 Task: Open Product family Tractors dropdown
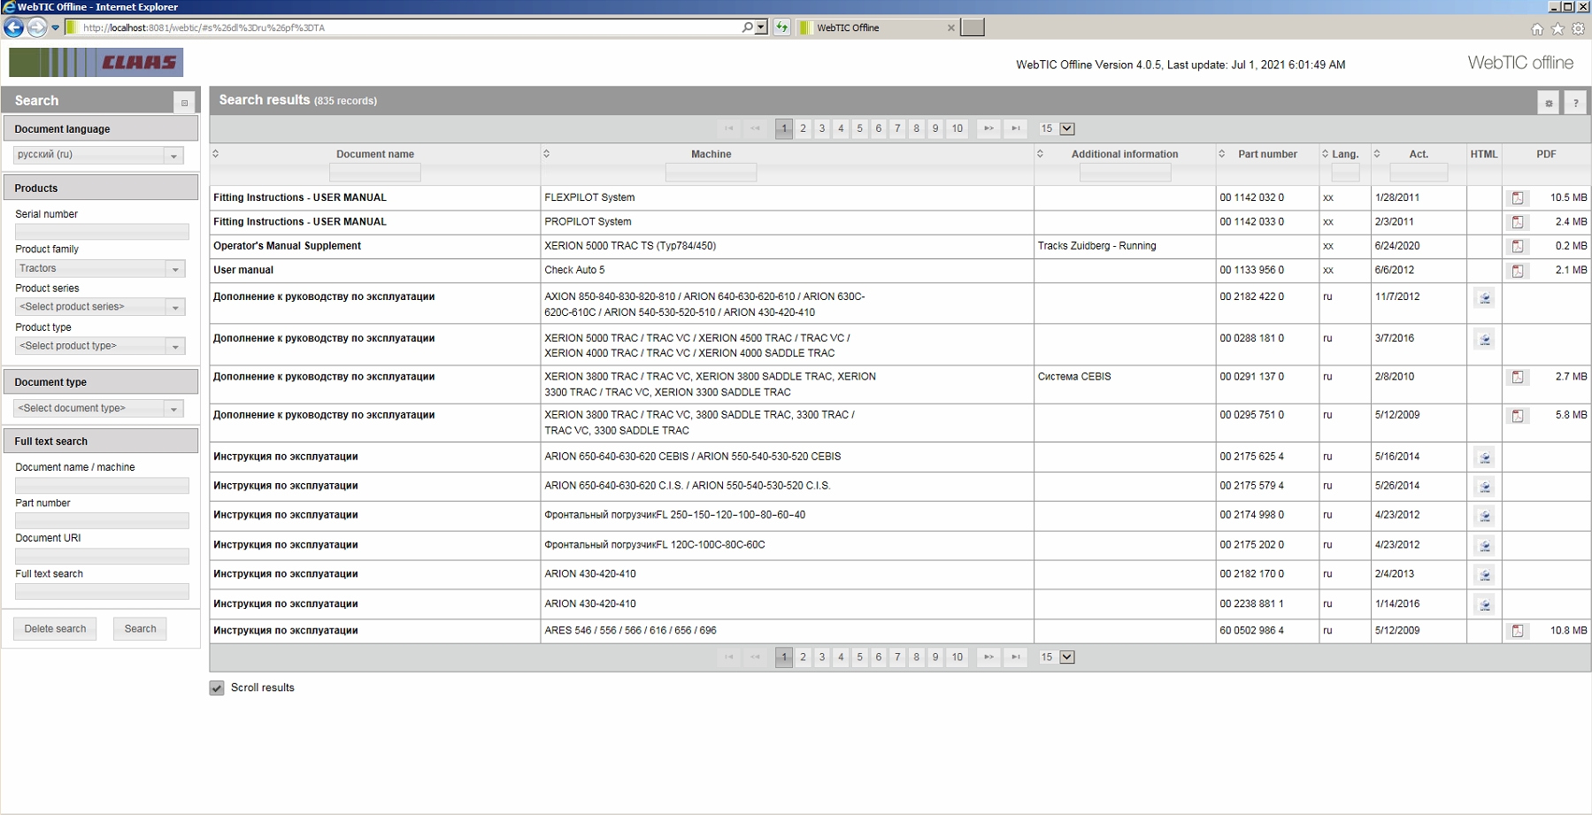pyautogui.click(x=100, y=268)
